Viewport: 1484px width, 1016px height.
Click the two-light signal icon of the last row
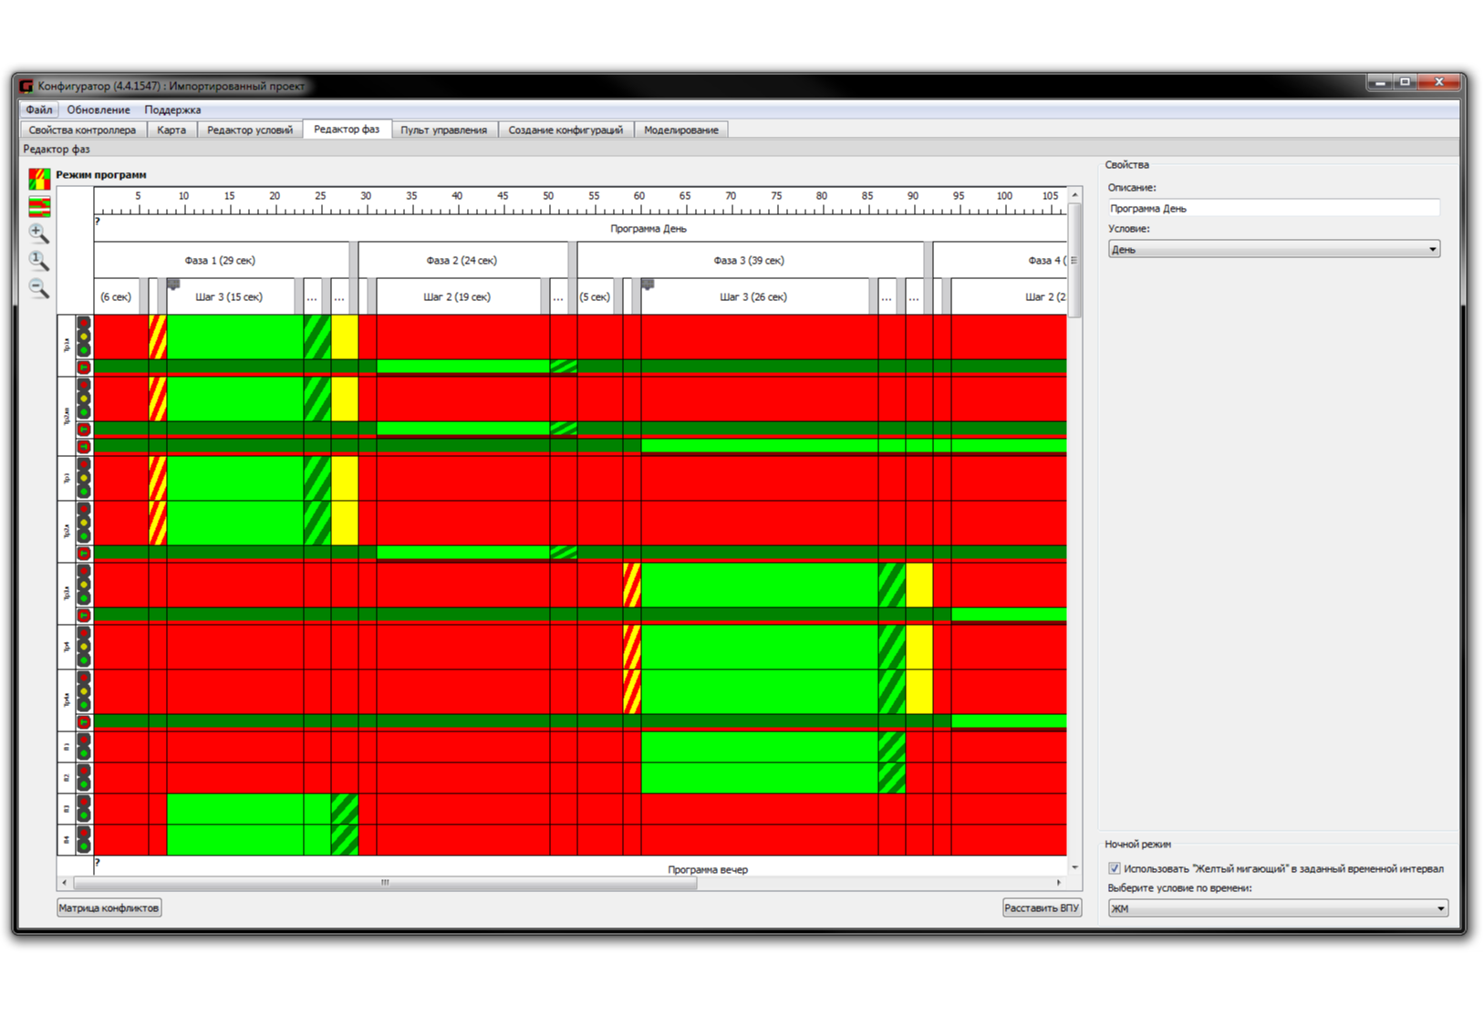84,839
